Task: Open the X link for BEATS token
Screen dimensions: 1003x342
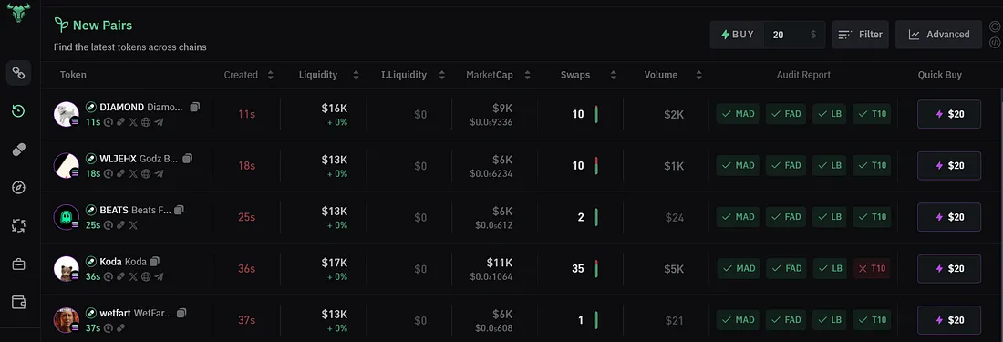Action: (133, 225)
